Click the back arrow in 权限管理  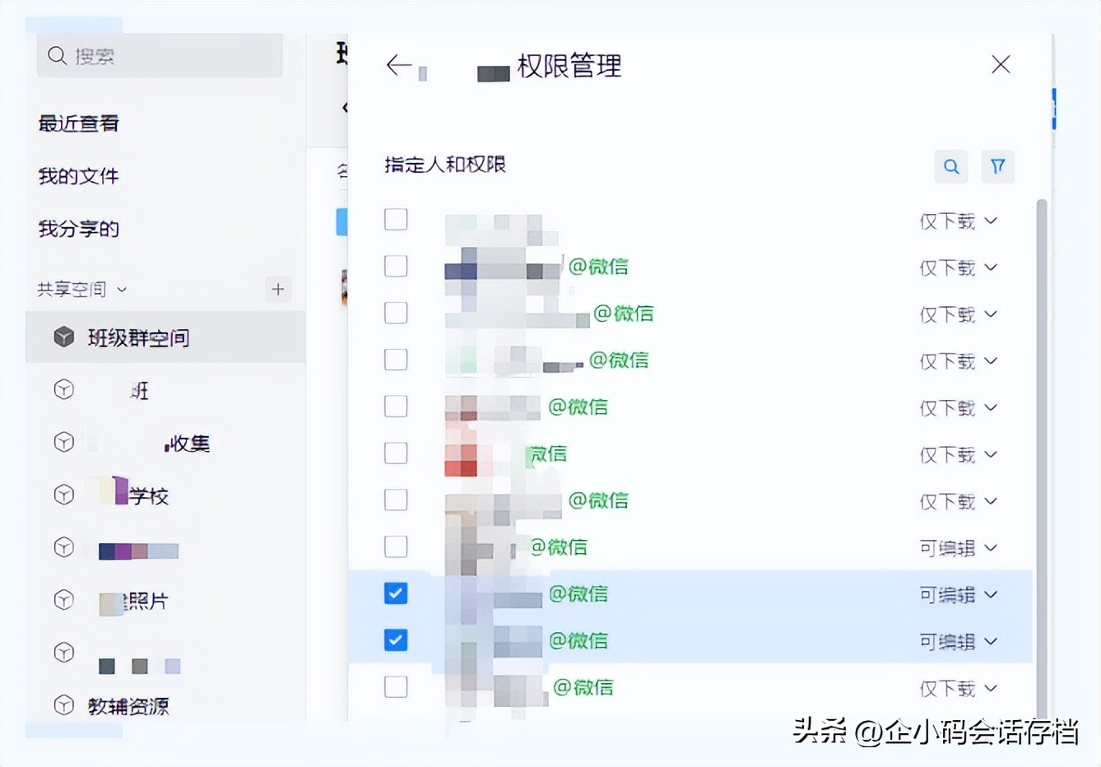pyautogui.click(x=397, y=65)
